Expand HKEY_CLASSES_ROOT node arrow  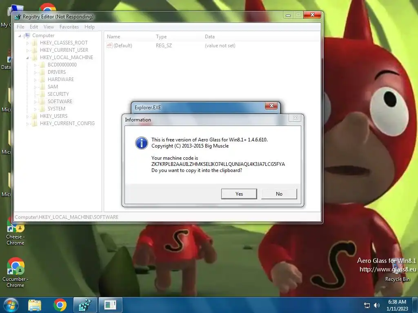(x=27, y=43)
